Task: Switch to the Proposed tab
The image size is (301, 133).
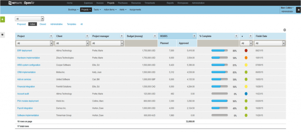Action: [x=21, y=24]
